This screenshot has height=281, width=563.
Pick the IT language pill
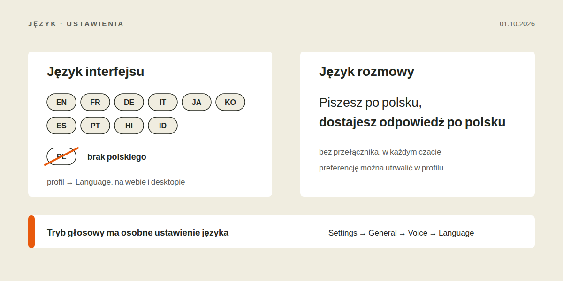point(163,102)
